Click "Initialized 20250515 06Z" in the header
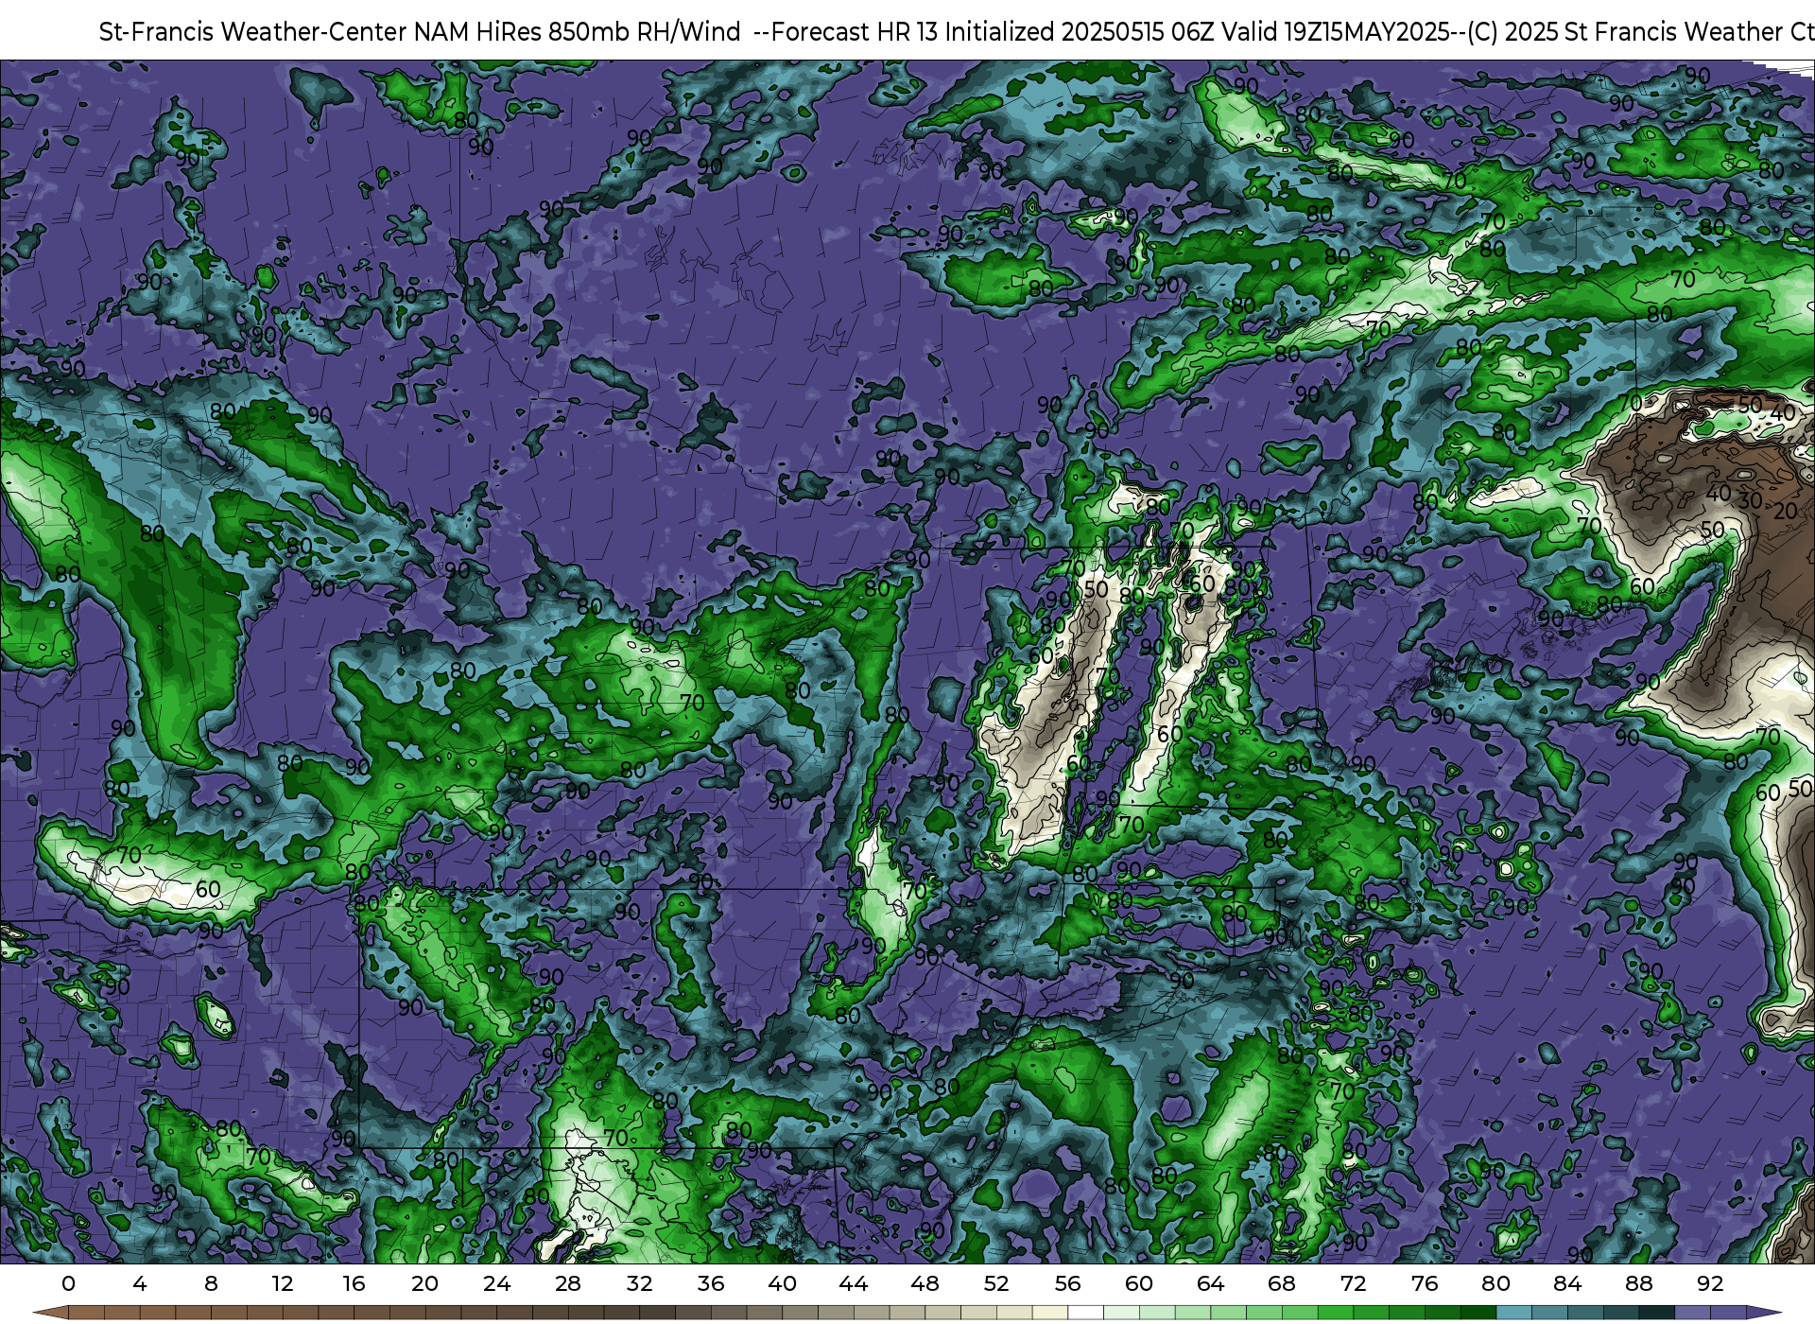 1080,32
